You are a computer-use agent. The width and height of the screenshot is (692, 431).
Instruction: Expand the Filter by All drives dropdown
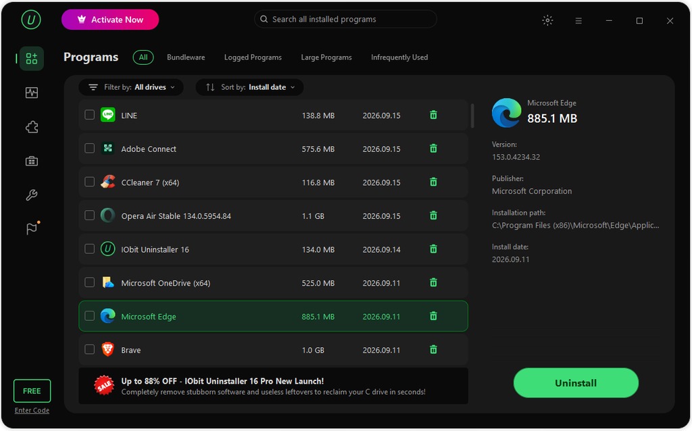coord(131,87)
